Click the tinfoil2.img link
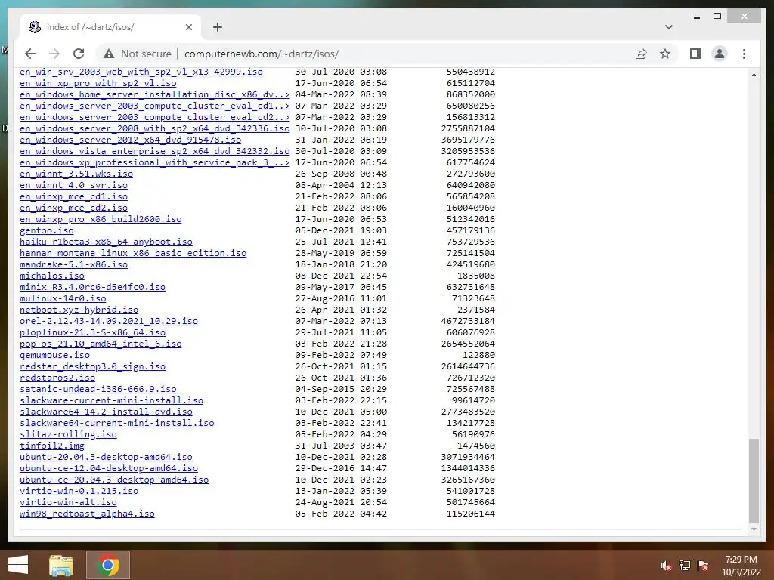This screenshot has width=774, height=580. (x=52, y=446)
